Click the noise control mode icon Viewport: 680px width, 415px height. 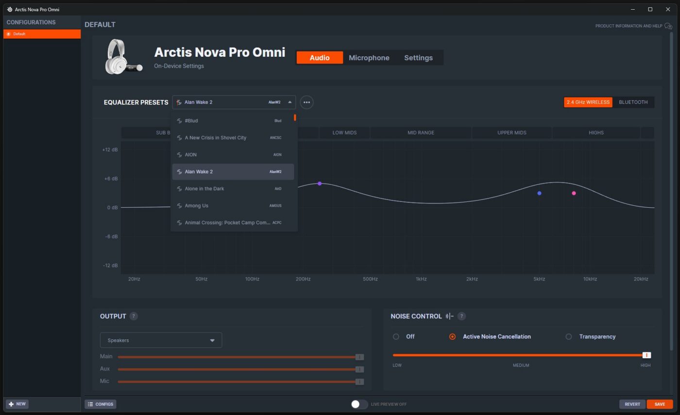449,316
